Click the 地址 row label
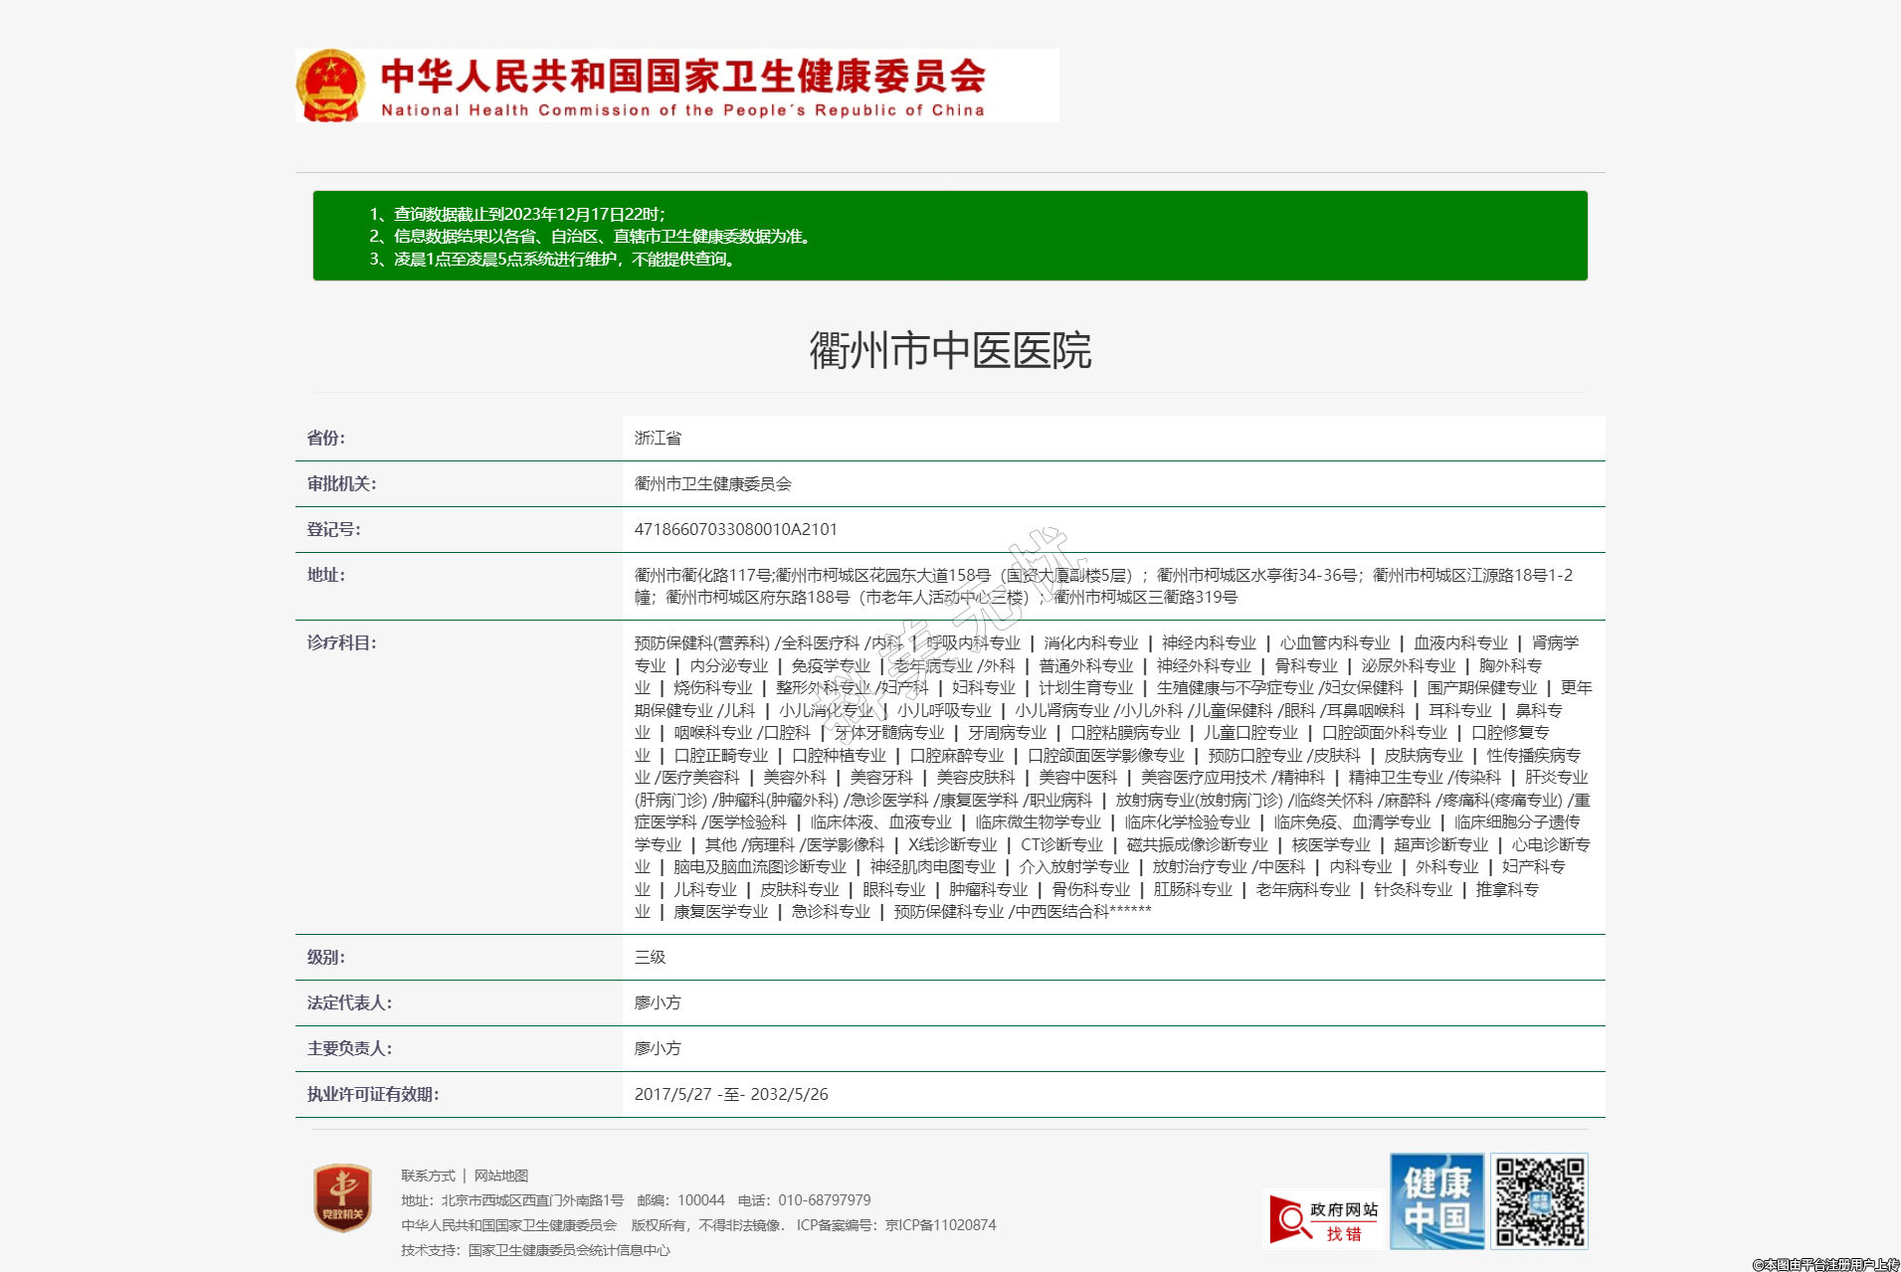This screenshot has height=1272, width=1901. [x=325, y=575]
